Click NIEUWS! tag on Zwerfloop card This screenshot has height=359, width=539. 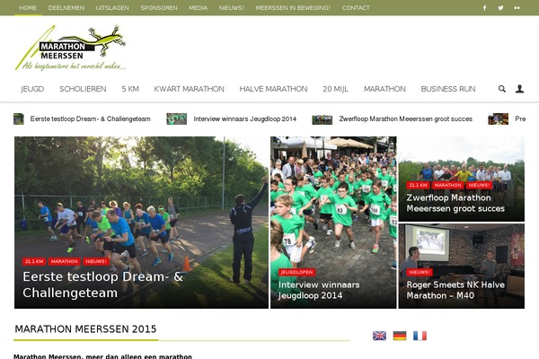pos(479,185)
